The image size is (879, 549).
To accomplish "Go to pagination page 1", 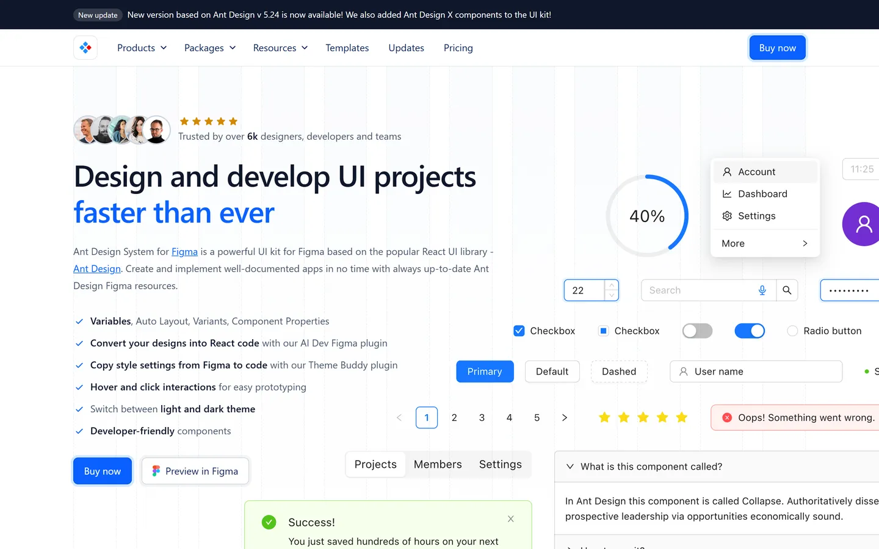I will (427, 418).
